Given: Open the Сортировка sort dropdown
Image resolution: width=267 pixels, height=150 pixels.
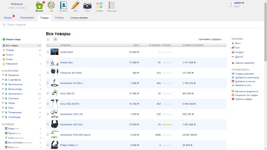Looking at the screenshot, I should click(x=216, y=39).
